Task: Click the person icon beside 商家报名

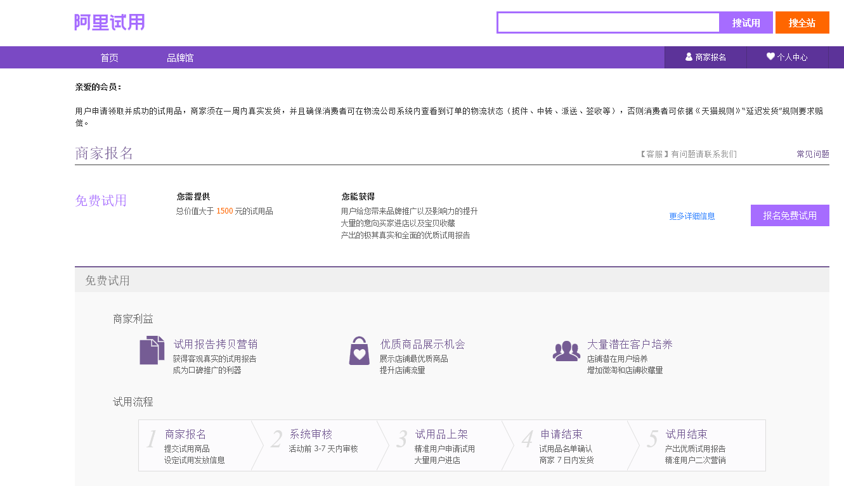Action: (x=689, y=57)
